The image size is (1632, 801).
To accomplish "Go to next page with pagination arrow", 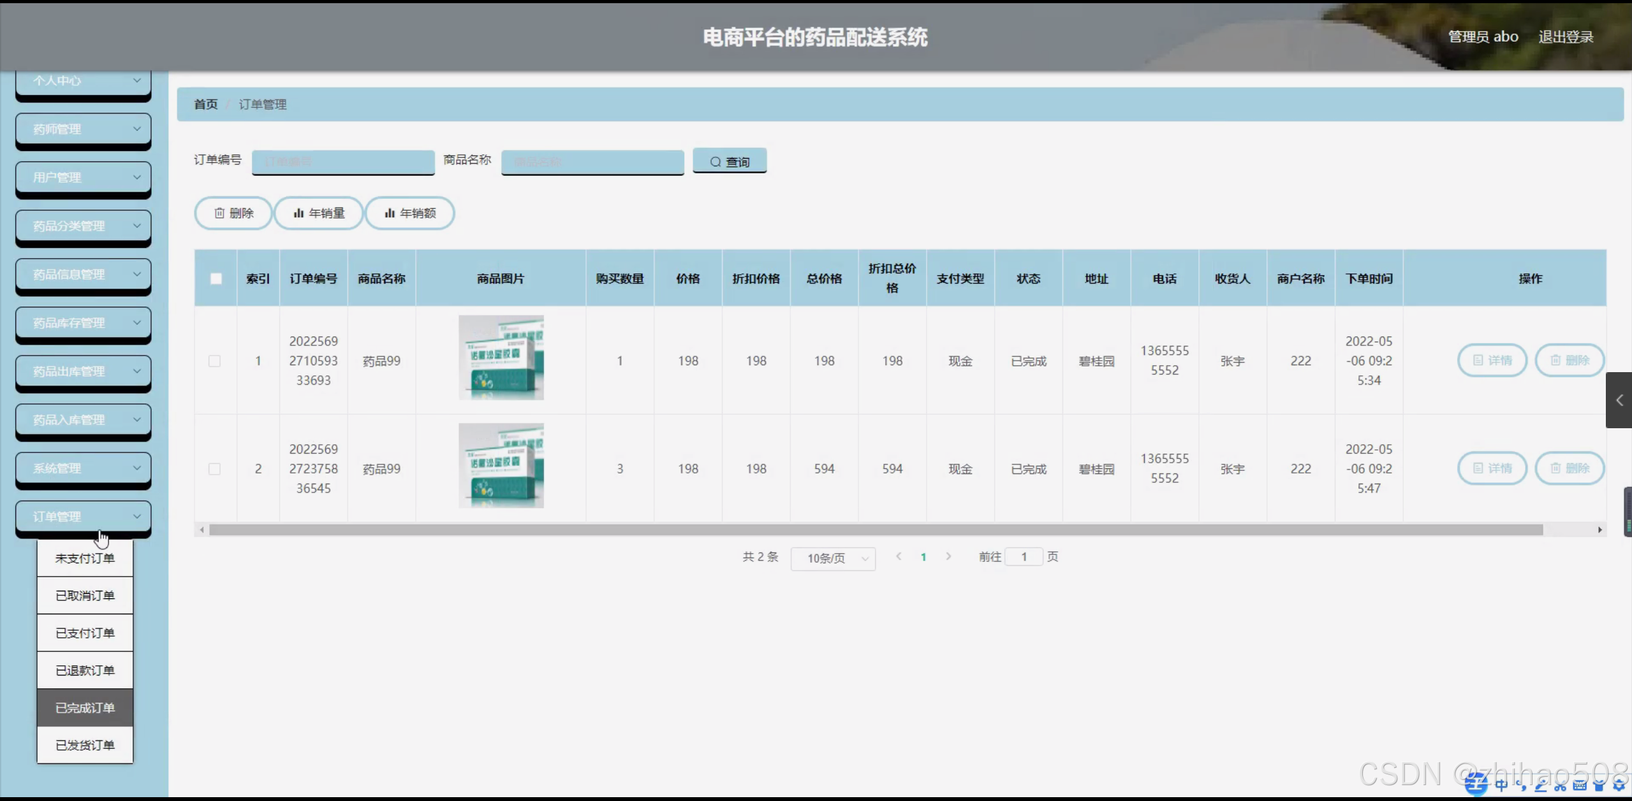I will pyautogui.click(x=948, y=556).
